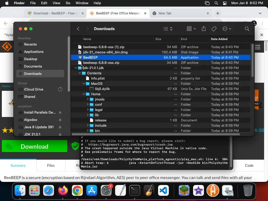Image resolution: width=268 pixels, height=201 pixels.
Task: Expand the bin folder
Action: click(x=87, y=130)
